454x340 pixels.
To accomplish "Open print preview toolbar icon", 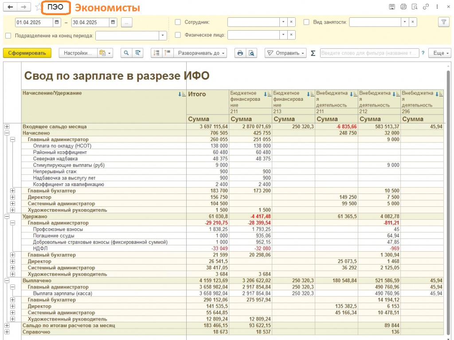I will tap(251, 53).
